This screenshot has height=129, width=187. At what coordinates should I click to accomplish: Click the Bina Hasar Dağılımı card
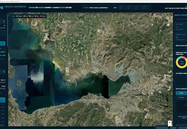point(181,46)
